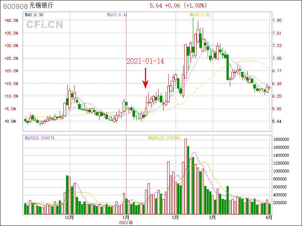Click the MAVOL10:232090 volume label

click(x=164, y=138)
